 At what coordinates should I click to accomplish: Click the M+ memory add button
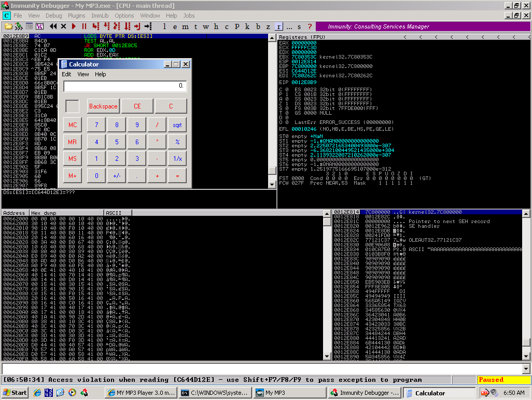73,176
